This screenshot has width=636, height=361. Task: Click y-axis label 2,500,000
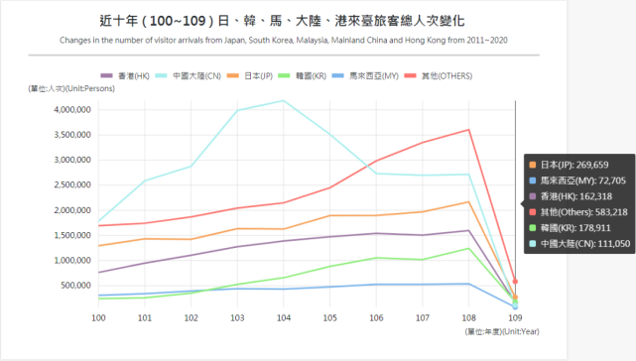point(72,184)
